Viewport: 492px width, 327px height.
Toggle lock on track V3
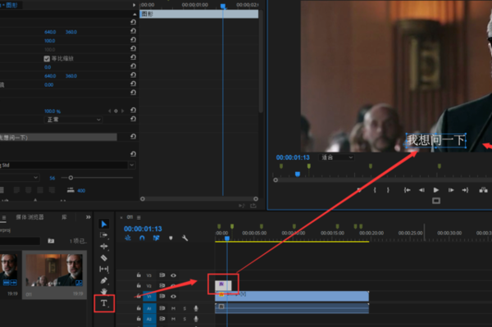point(139,275)
